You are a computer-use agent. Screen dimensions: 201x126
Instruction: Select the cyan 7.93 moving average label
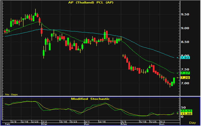coord(185,58)
